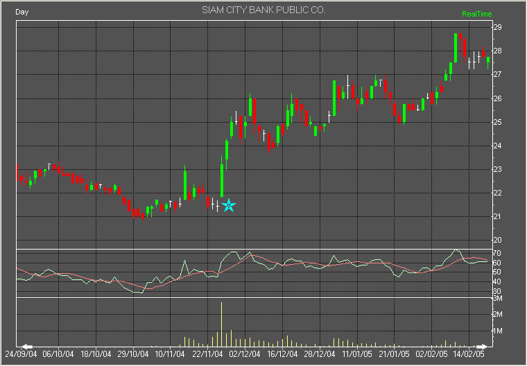This screenshot has height=366, width=527.
Task: Click the 18/10/04 date label
Action: pyautogui.click(x=96, y=354)
